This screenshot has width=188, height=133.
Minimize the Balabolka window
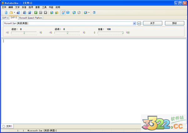(176, 3)
